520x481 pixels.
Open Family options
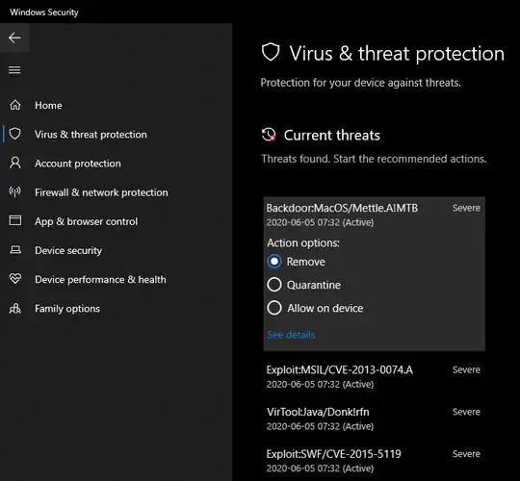click(67, 309)
